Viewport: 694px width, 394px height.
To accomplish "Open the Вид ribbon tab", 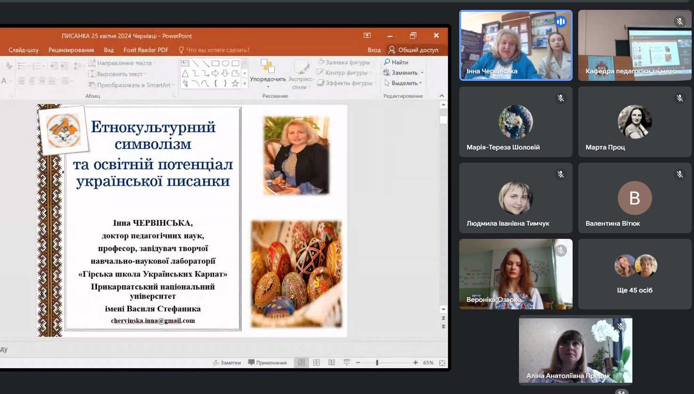I will [x=108, y=49].
